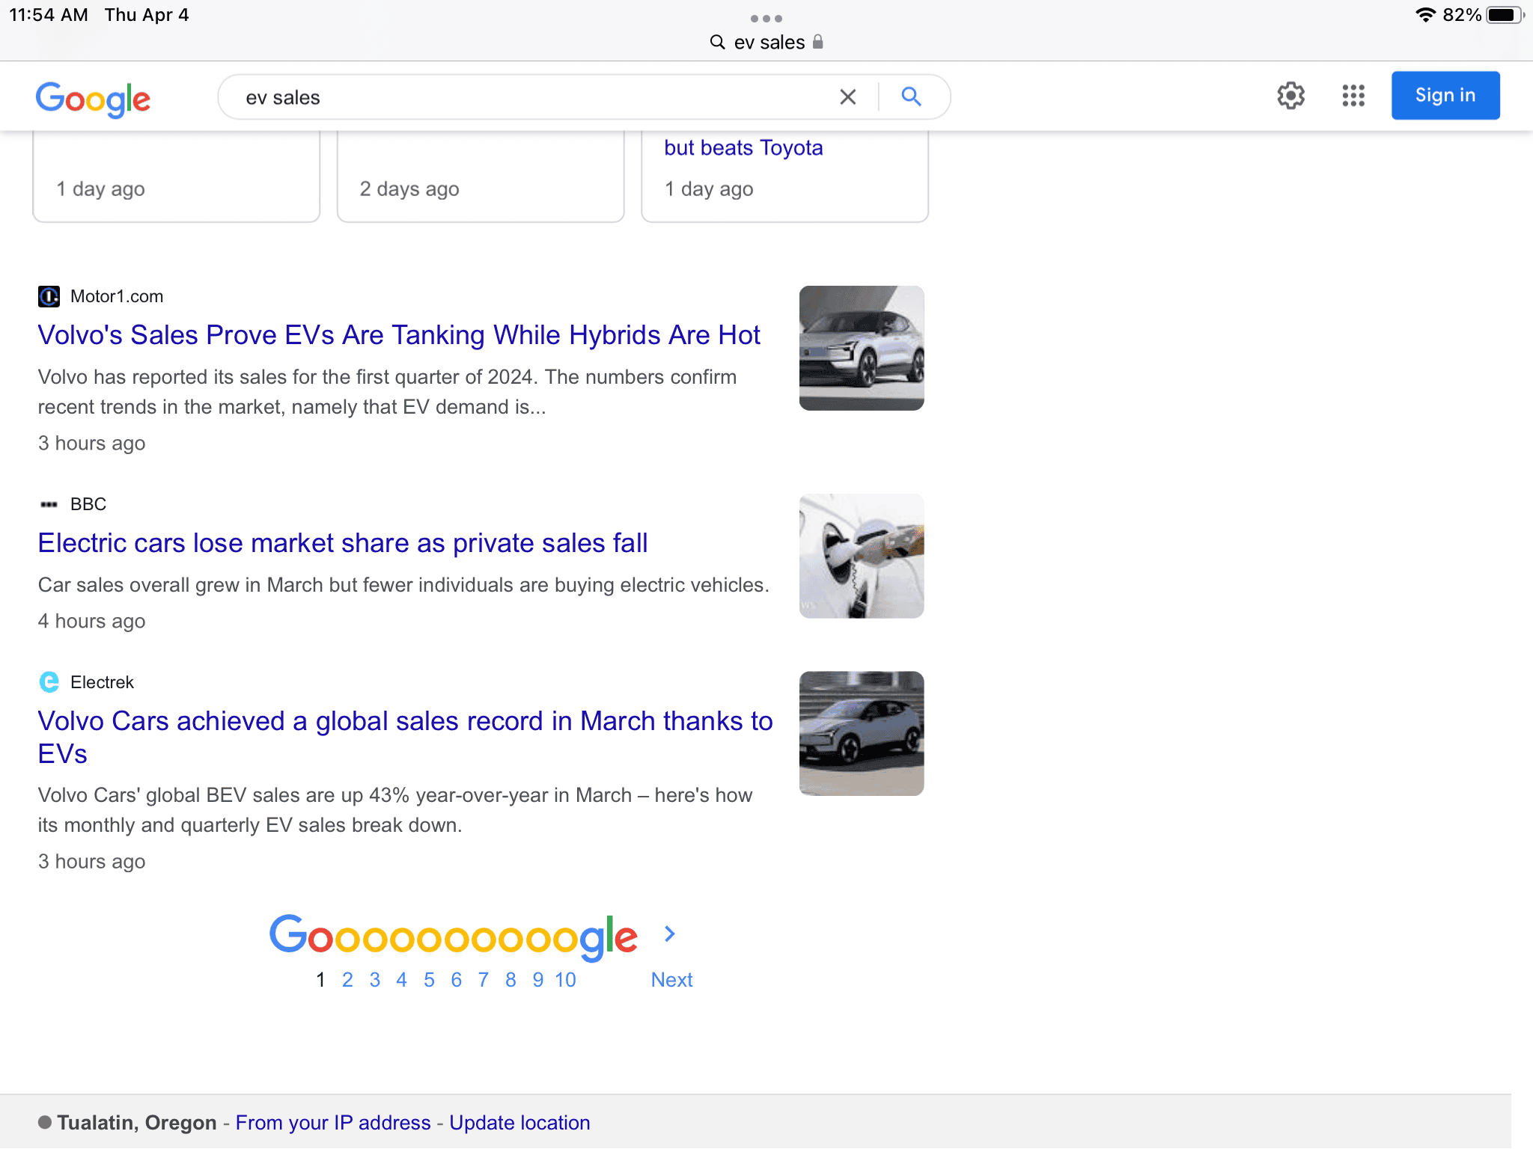This screenshot has height=1149, width=1533.
Task: Open Google settings gear icon
Action: point(1290,96)
